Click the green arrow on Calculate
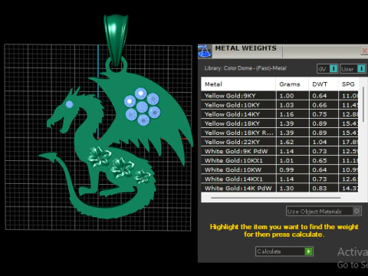 click(308, 251)
